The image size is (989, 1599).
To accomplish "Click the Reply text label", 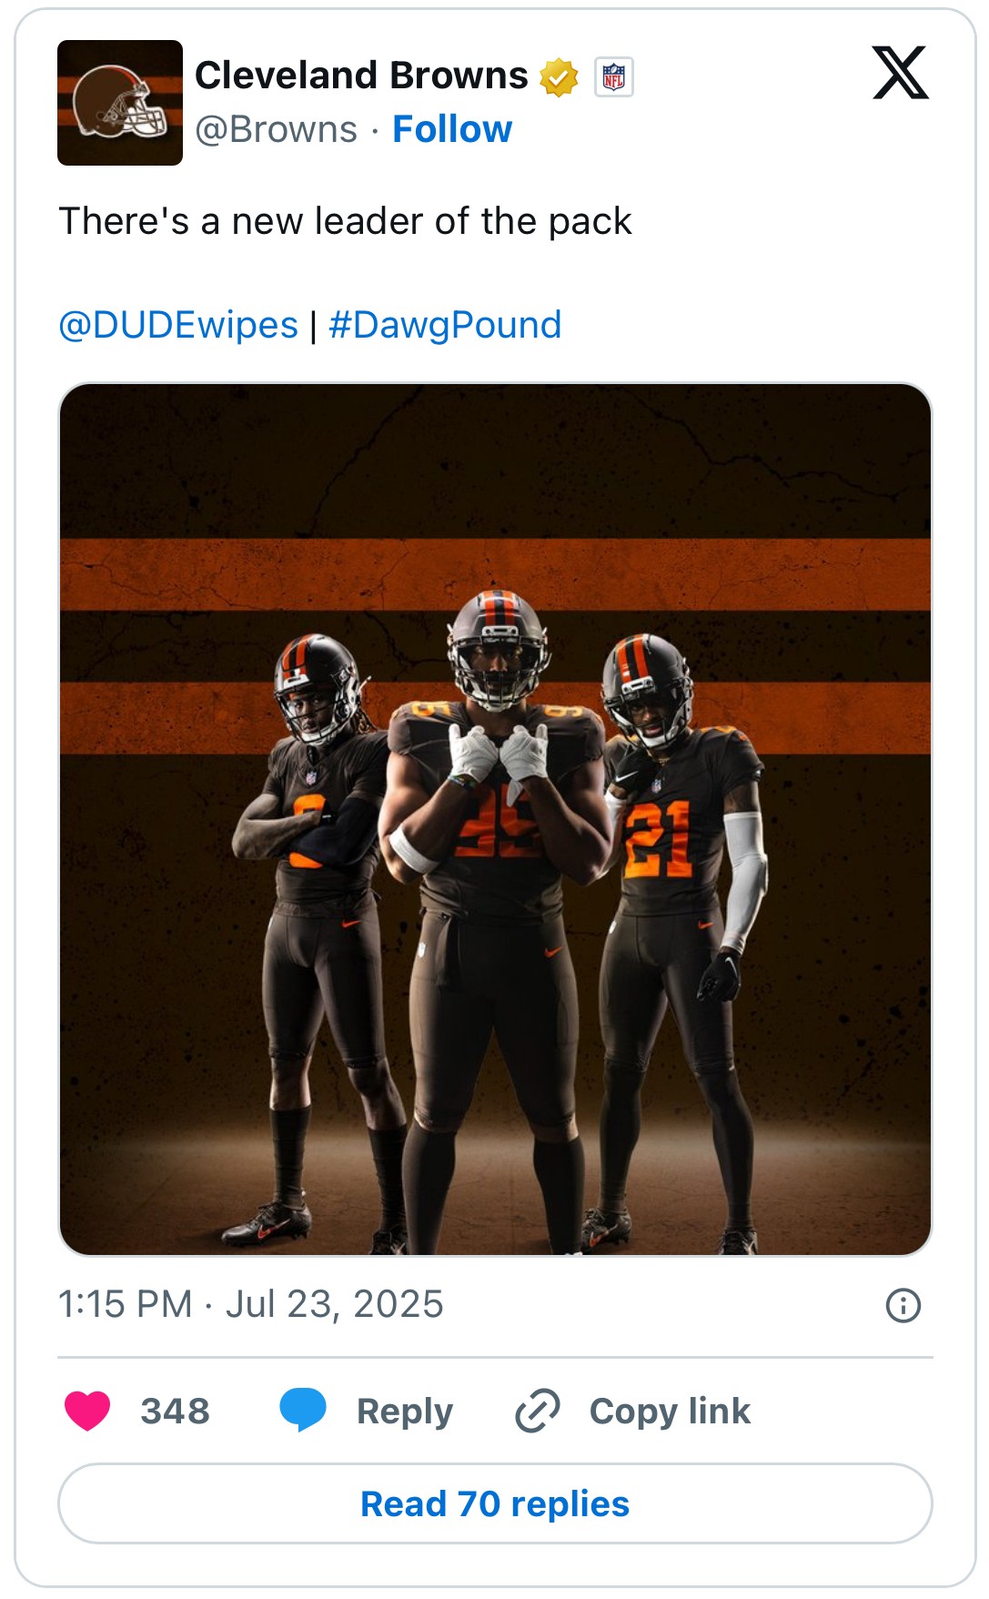I will pos(405,1412).
